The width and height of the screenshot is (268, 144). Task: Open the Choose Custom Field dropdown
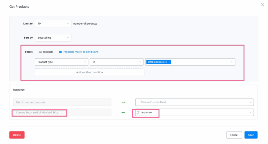pyautogui.click(x=194, y=102)
